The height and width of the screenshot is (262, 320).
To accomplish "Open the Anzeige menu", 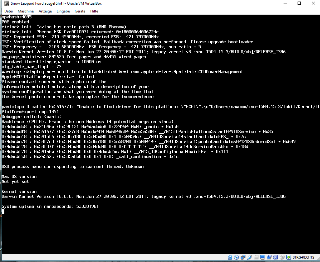I will 45,11.
